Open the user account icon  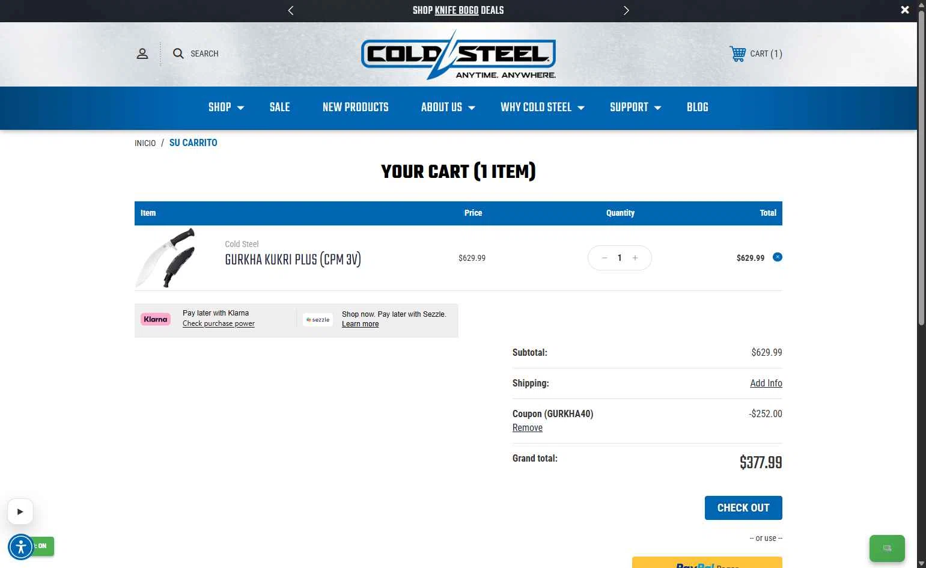(x=142, y=53)
